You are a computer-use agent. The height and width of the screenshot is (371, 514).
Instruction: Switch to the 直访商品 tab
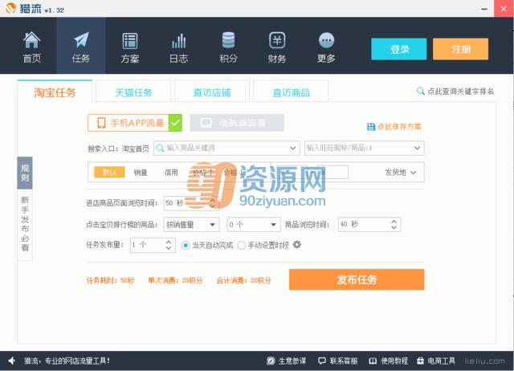(x=291, y=92)
